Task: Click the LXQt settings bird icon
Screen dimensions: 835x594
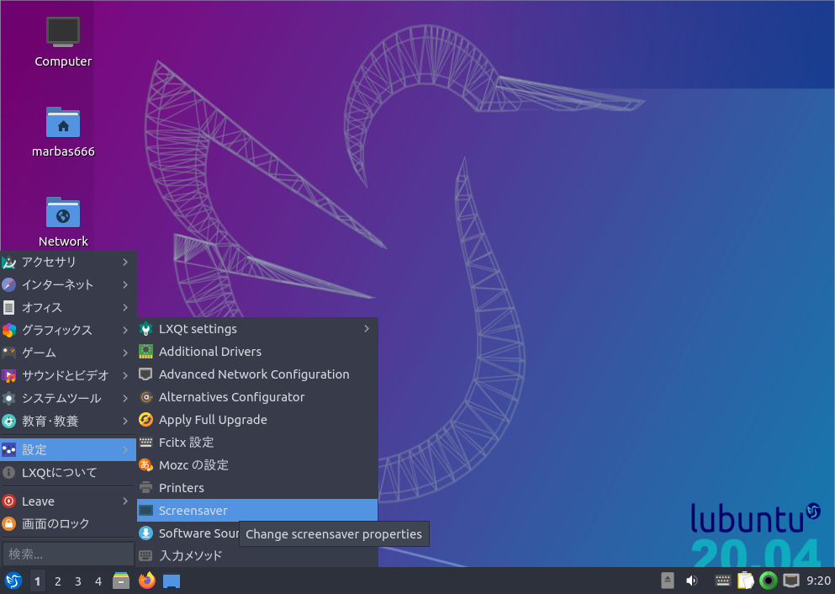Action: (x=146, y=329)
